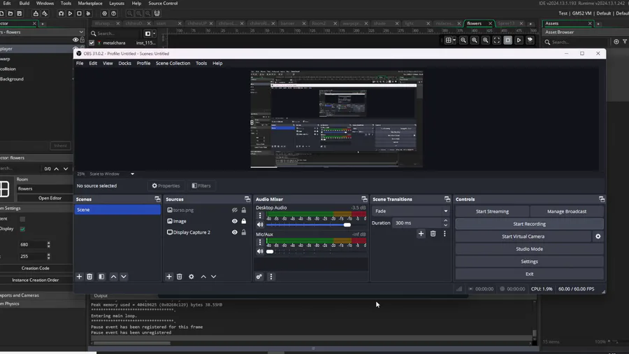Image resolution: width=629 pixels, height=354 pixels.
Task: Hide the Image source
Action: tap(235, 221)
